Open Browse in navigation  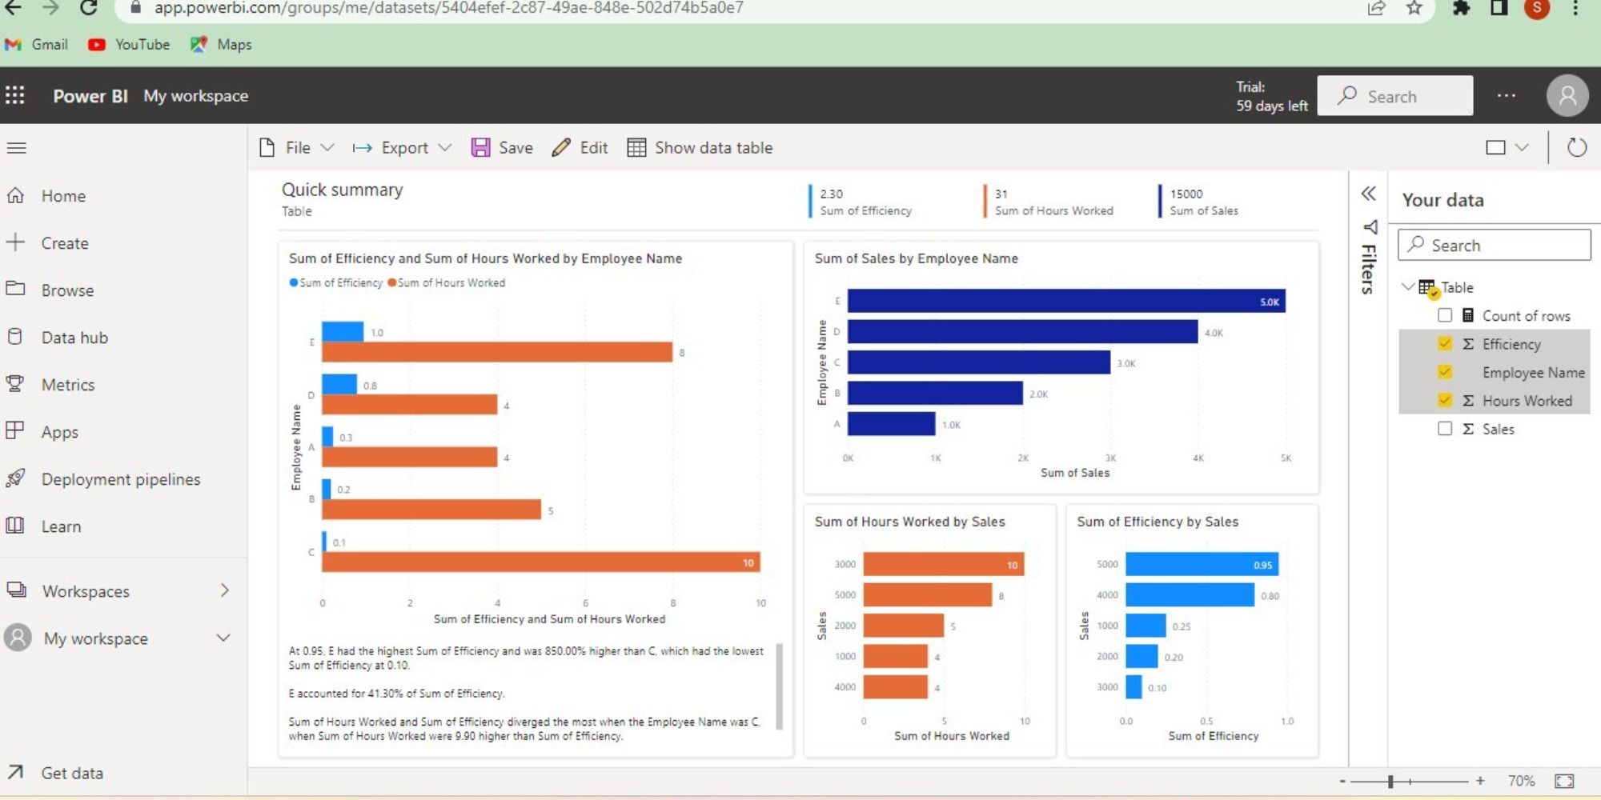coord(67,290)
